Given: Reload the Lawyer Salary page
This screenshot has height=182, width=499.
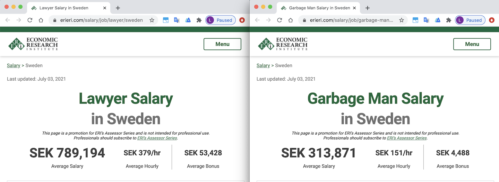Looking at the screenshot, I should (x=30, y=20).
